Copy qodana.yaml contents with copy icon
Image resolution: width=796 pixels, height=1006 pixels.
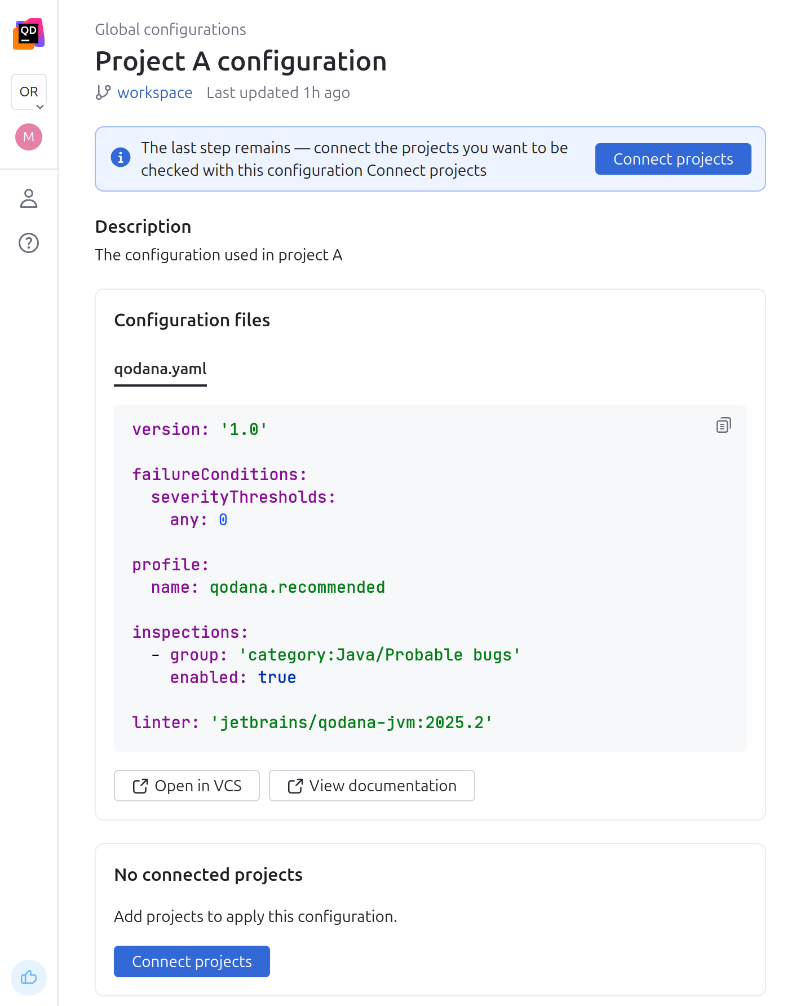pyautogui.click(x=724, y=425)
